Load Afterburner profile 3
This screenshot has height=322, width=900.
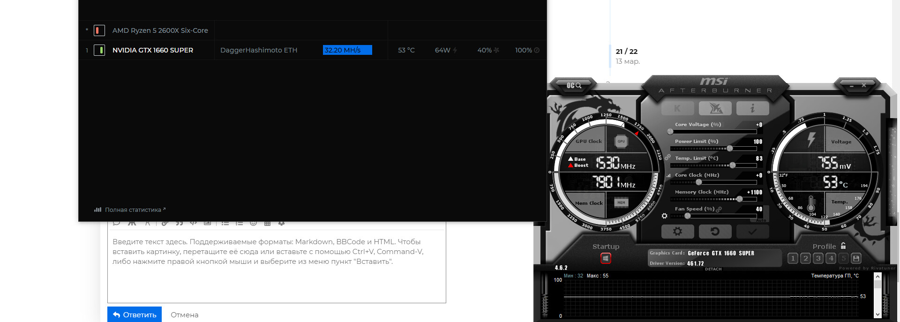click(818, 258)
